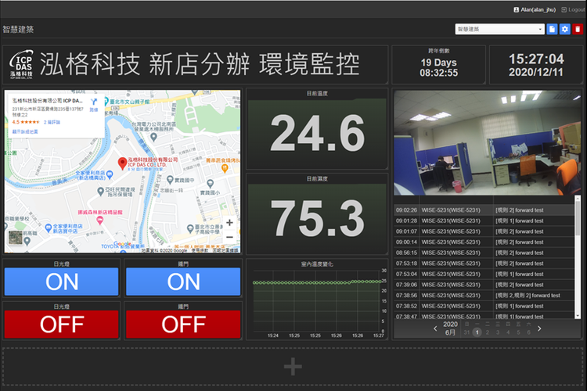Open dashboard settings gear icon
This screenshot has height=391, width=587.
click(564, 29)
